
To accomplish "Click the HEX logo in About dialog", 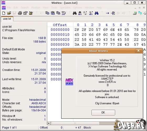I will (x=69, y=82).
